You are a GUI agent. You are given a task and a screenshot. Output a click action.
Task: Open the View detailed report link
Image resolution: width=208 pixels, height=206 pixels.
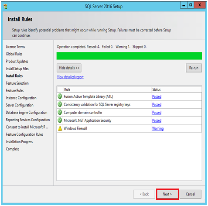pyautogui.click(x=70, y=77)
